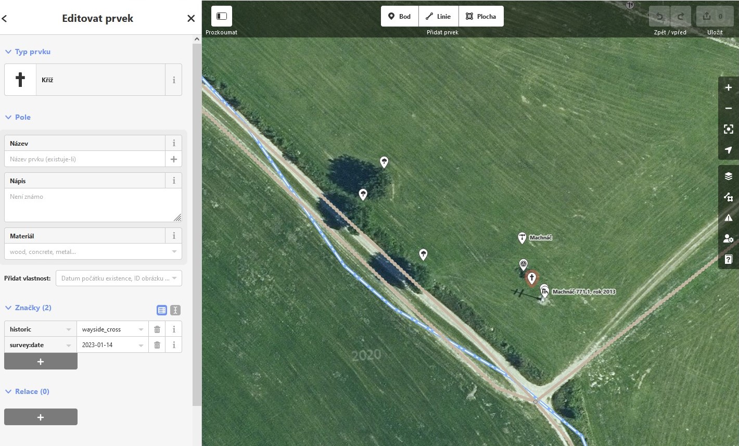Select Linie to add a line
This screenshot has width=739, height=446.
[x=438, y=17]
